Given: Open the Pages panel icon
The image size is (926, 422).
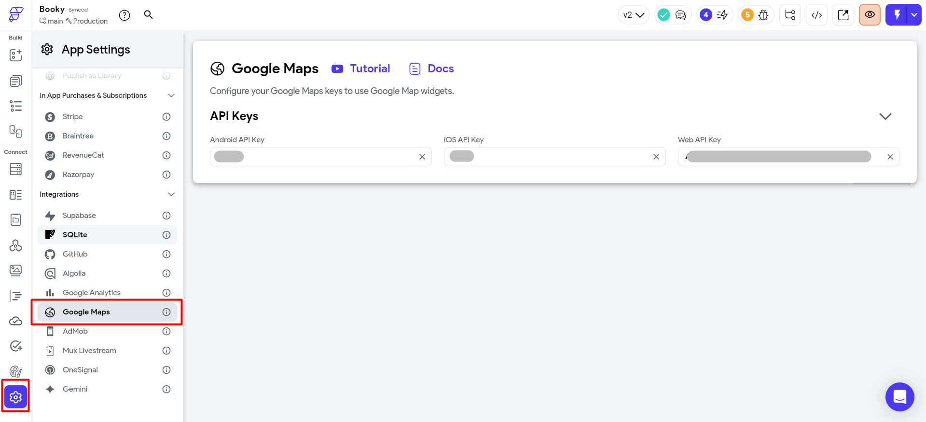Looking at the screenshot, I should [16, 81].
